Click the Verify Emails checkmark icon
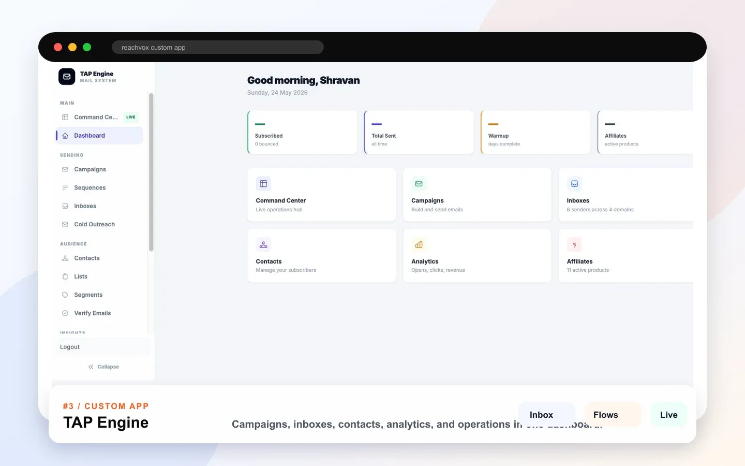 coord(65,313)
